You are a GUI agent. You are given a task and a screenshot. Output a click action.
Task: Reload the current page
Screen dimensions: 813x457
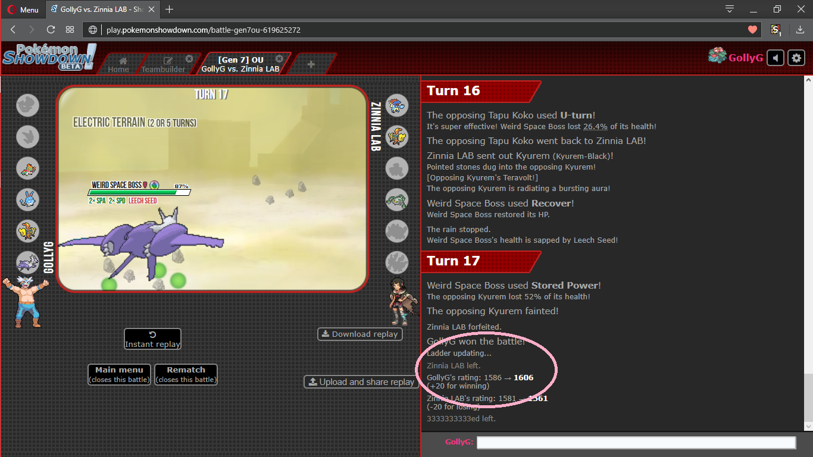point(51,29)
